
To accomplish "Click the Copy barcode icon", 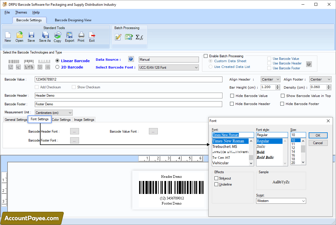I will (57, 37).
